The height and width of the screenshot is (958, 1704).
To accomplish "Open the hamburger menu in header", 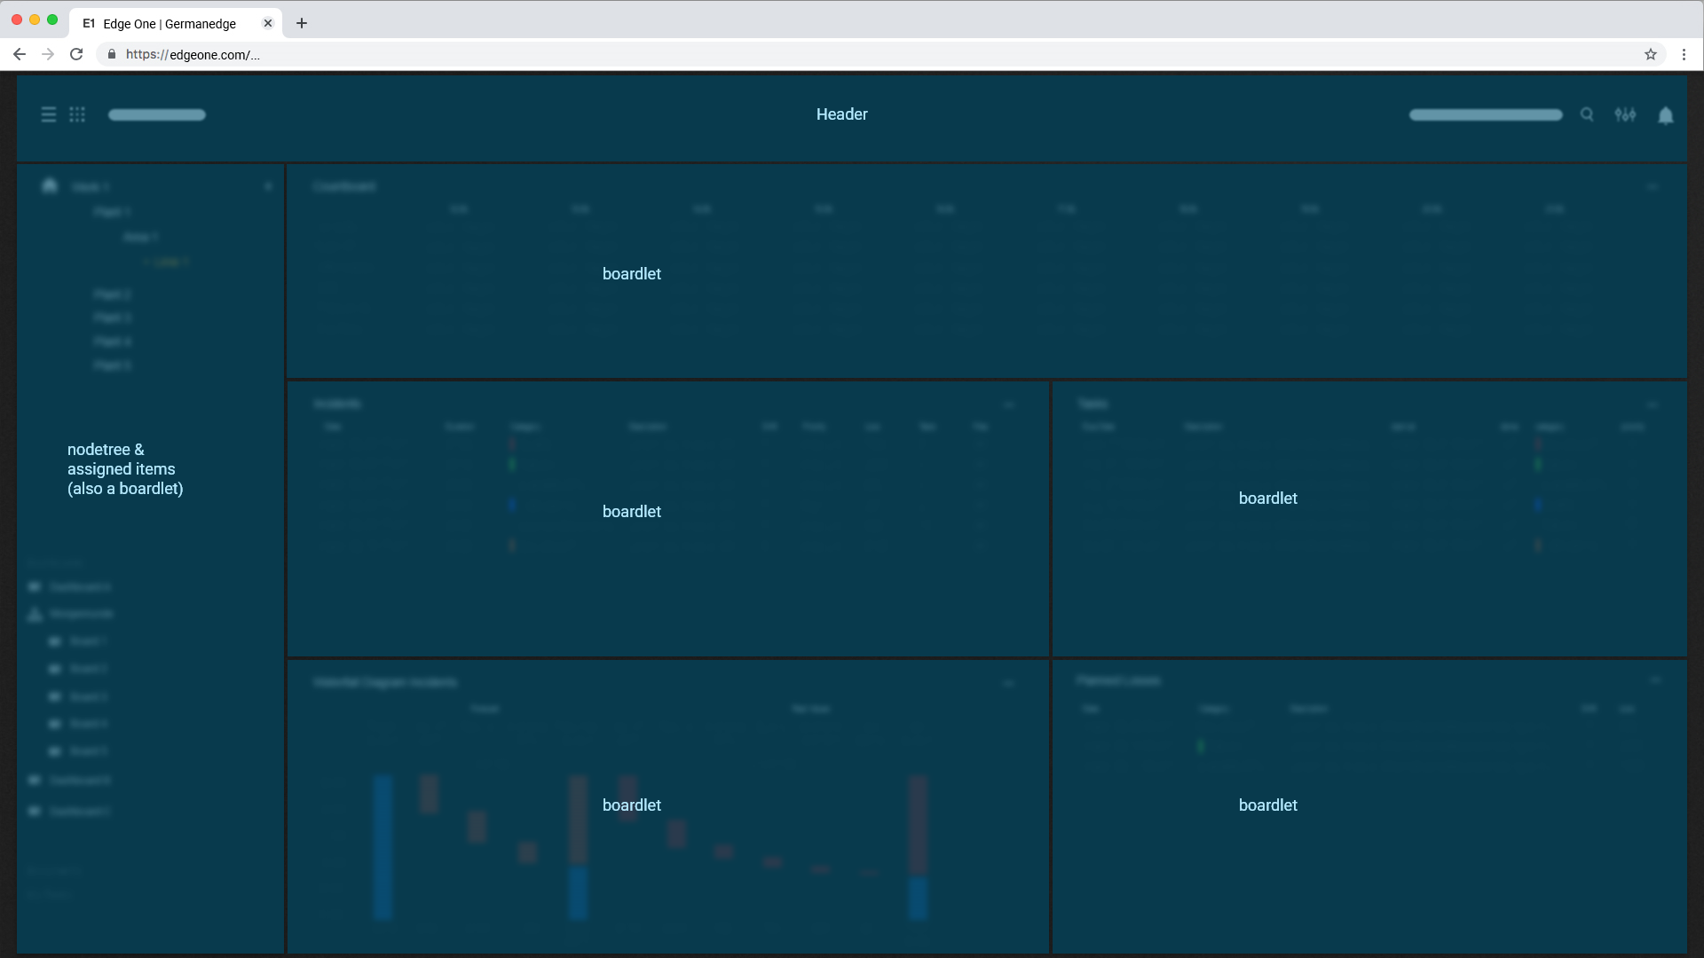I will click(x=49, y=114).
